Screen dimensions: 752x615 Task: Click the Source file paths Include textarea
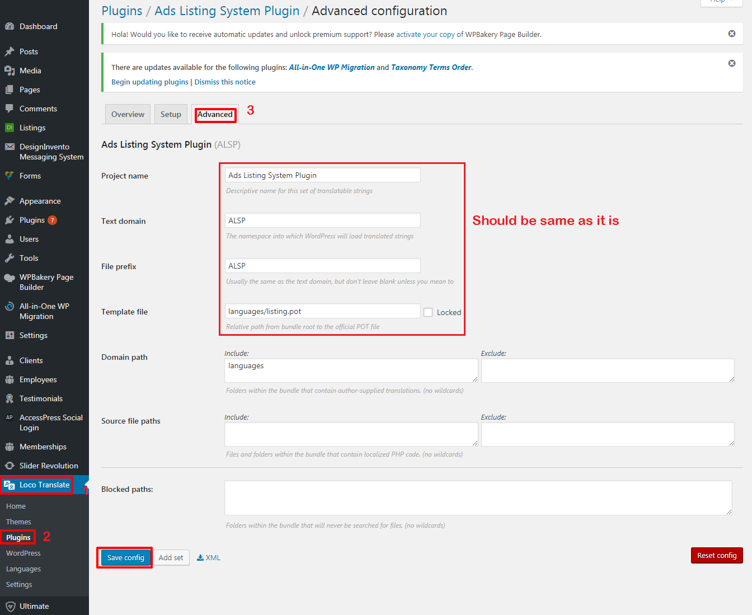tap(351, 434)
